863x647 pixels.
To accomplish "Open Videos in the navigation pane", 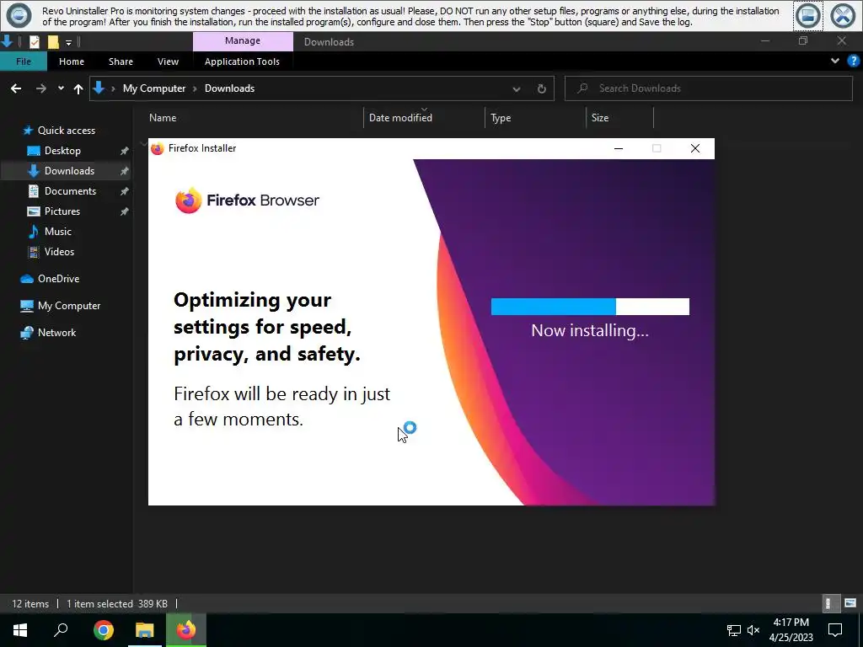I will coord(59,252).
